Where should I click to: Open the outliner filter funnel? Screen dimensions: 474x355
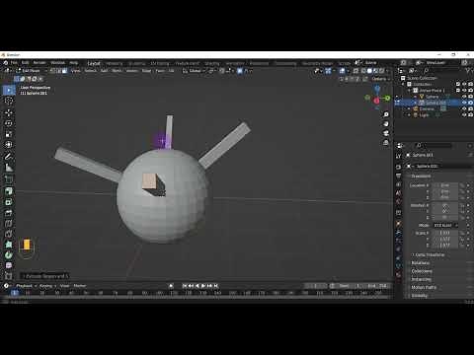(468, 70)
